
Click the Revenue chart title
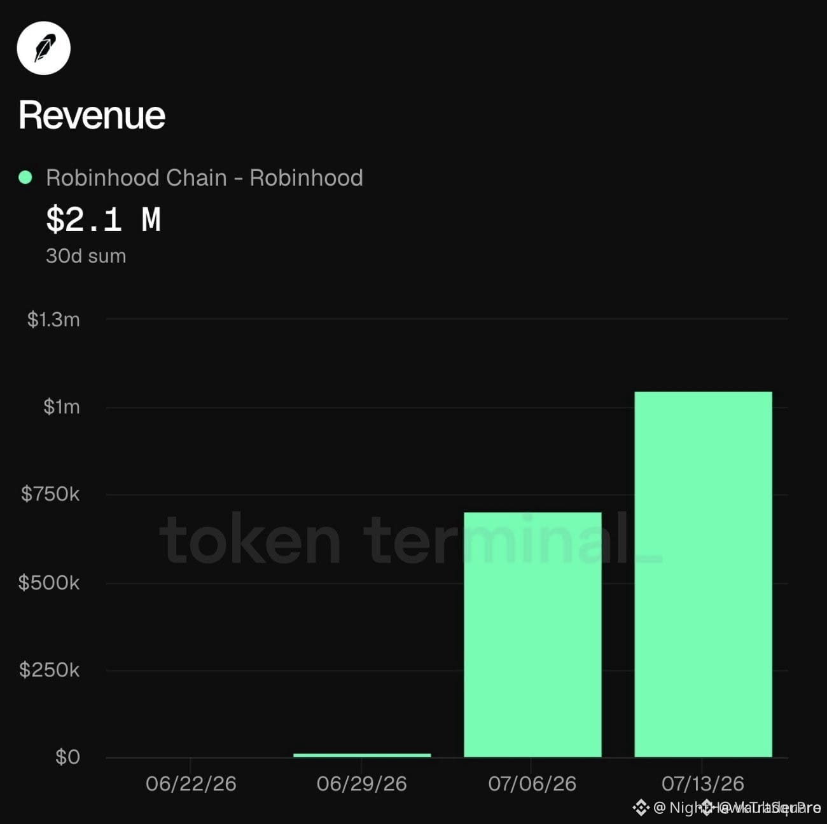(92, 115)
